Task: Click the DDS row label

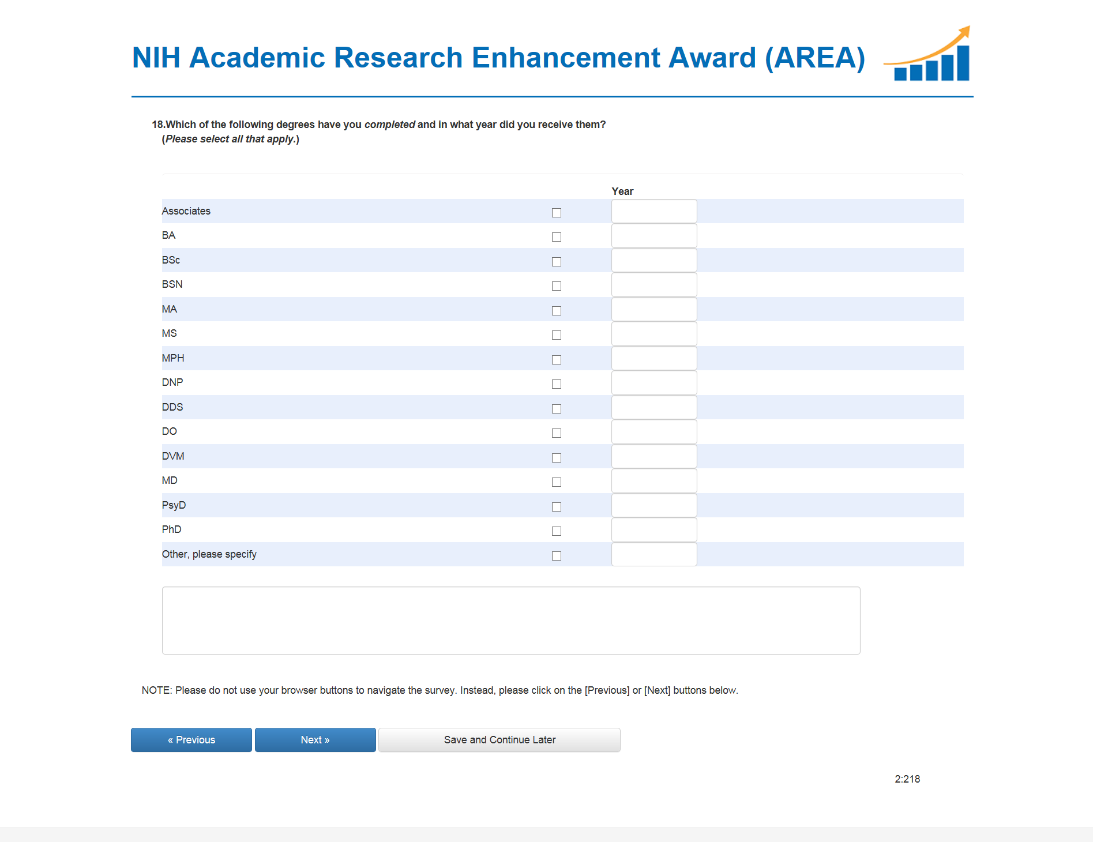Action: [172, 407]
